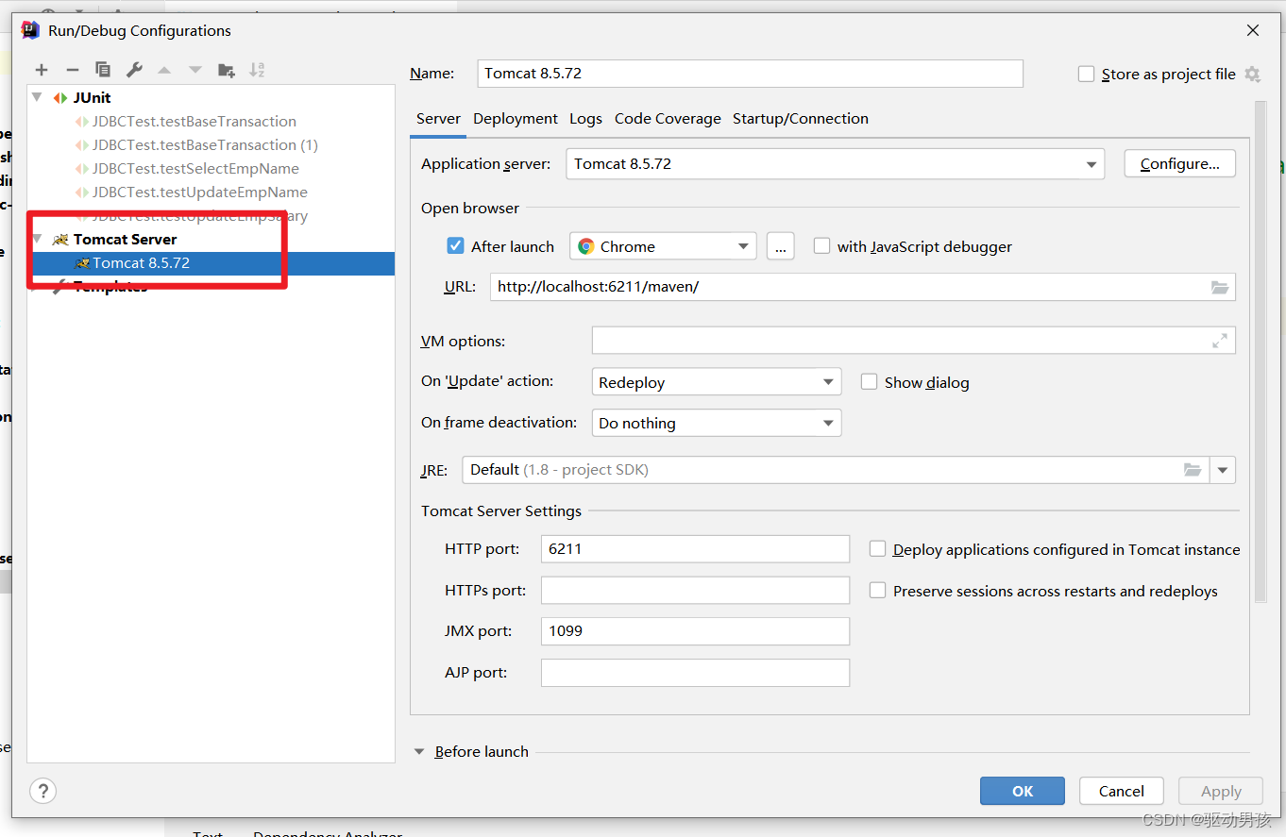Image resolution: width=1286 pixels, height=837 pixels.
Task: Click the Cancel button
Action: 1121,791
